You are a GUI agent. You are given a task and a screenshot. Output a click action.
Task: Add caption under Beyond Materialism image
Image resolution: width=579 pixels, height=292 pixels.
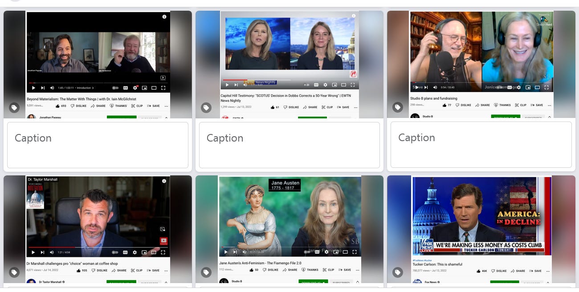(98, 145)
